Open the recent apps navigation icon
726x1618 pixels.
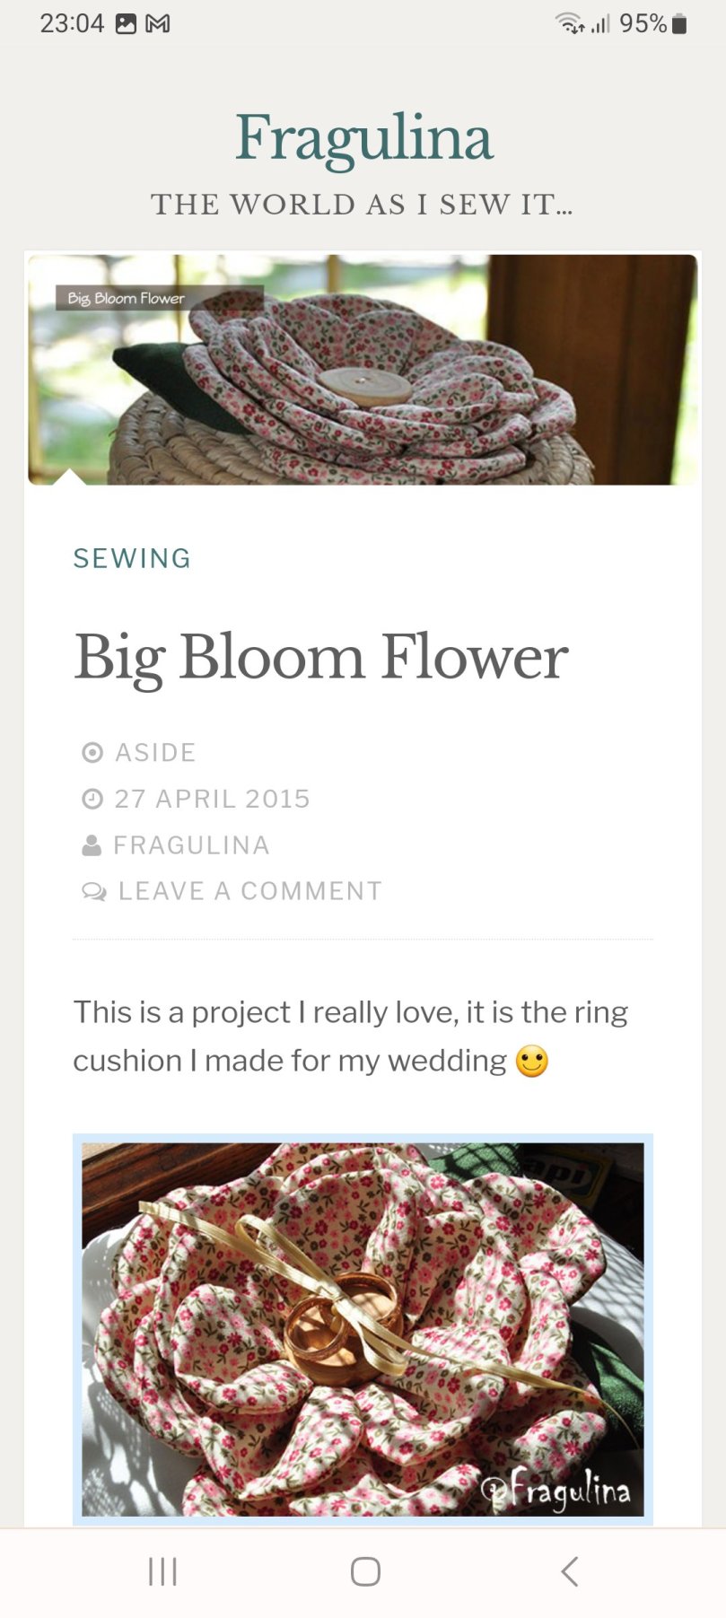(162, 1571)
